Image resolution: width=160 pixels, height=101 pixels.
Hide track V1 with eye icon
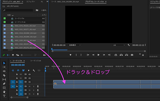click(30, 82)
